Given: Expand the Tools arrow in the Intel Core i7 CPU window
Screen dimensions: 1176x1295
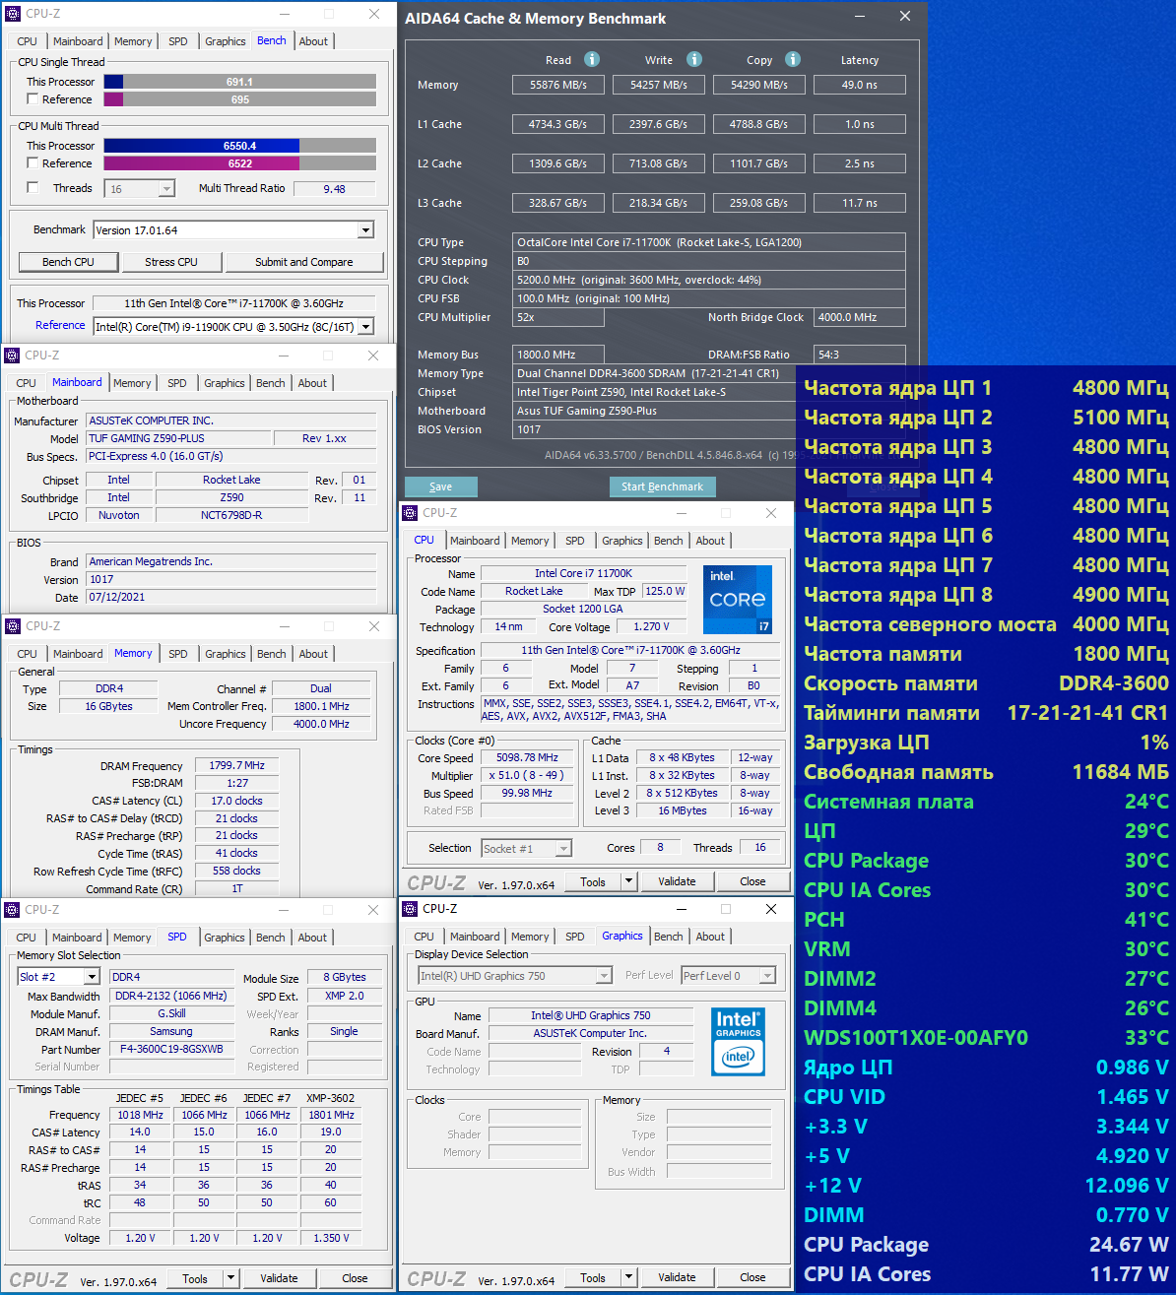Looking at the screenshot, I should coord(628,881).
